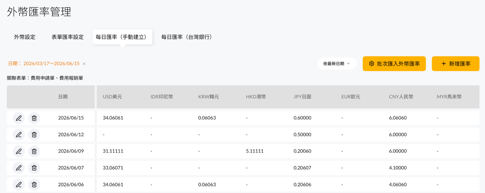Select the 2026/06/07 date cell
This screenshot has width=485, height=193.
point(71,168)
